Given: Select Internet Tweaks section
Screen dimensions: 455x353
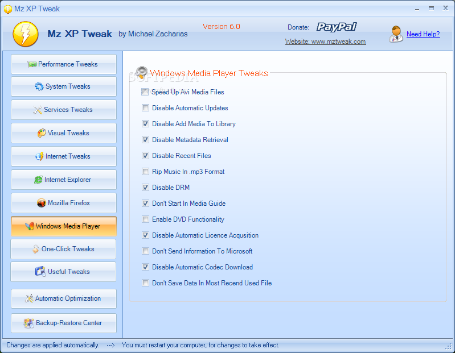Looking at the screenshot, I should point(64,156).
